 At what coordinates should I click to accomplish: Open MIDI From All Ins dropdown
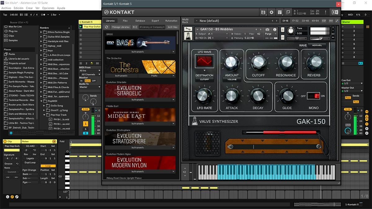(90, 71)
